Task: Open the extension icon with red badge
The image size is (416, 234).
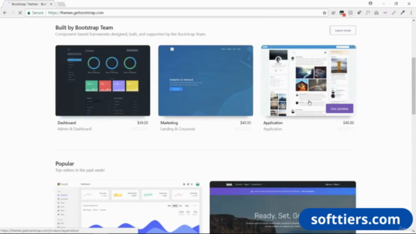Action: (x=342, y=13)
